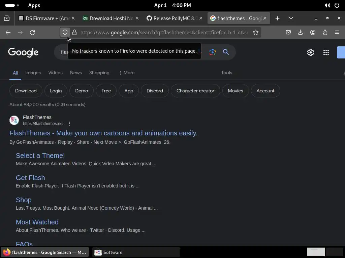The height and width of the screenshot is (258, 345).
Task: Open the Software app in the taskbar
Action: (x=136, y=252)
